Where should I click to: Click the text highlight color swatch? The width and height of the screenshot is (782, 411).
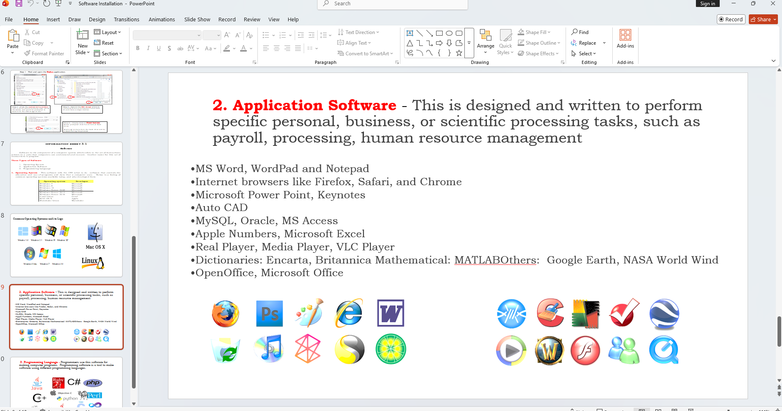(227, 48)
